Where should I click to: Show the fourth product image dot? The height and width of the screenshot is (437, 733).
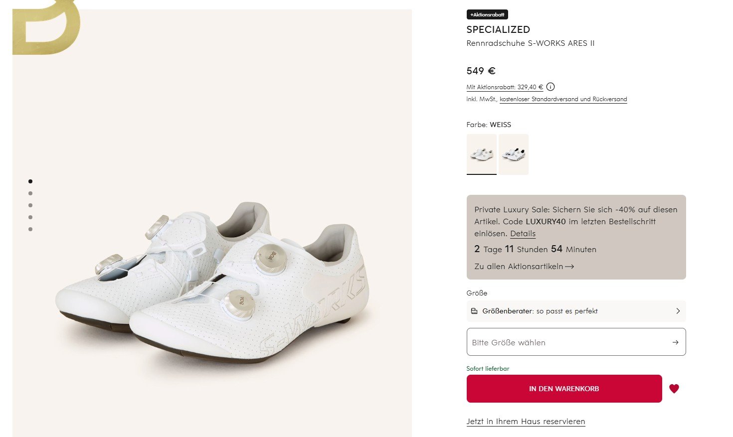pos(30,217)
